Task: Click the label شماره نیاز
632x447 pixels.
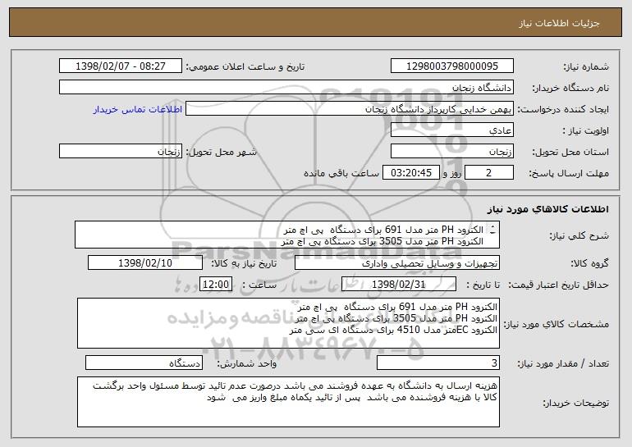Action: click(586, 67)
